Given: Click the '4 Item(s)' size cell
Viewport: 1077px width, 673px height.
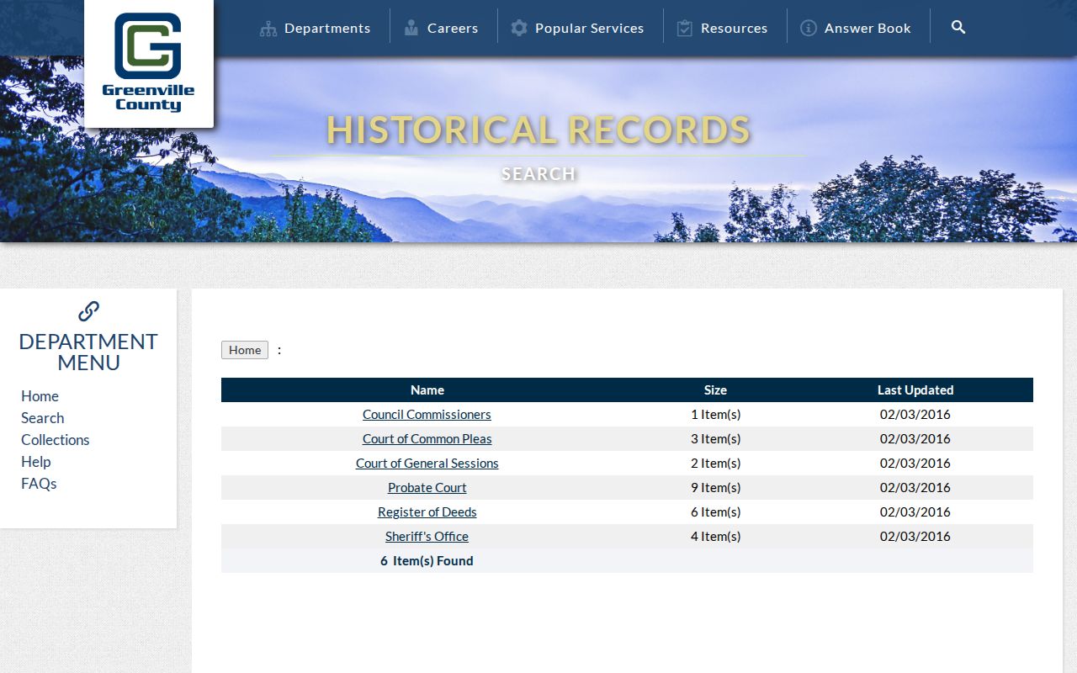Looking at the screenshot, I should click(x=716, y=537).
